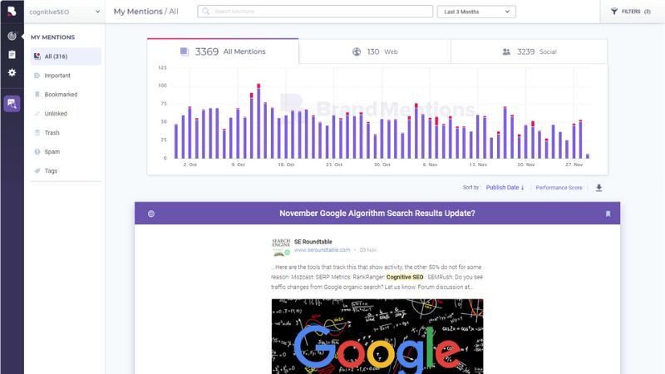Viewport: 665px width, 374px height.
Task: Click the Important icon in left menu
Action: [37, 76]
